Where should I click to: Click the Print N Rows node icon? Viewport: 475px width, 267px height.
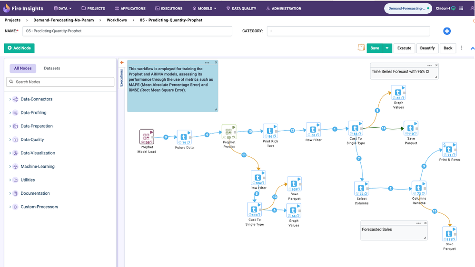coord(449,150)
